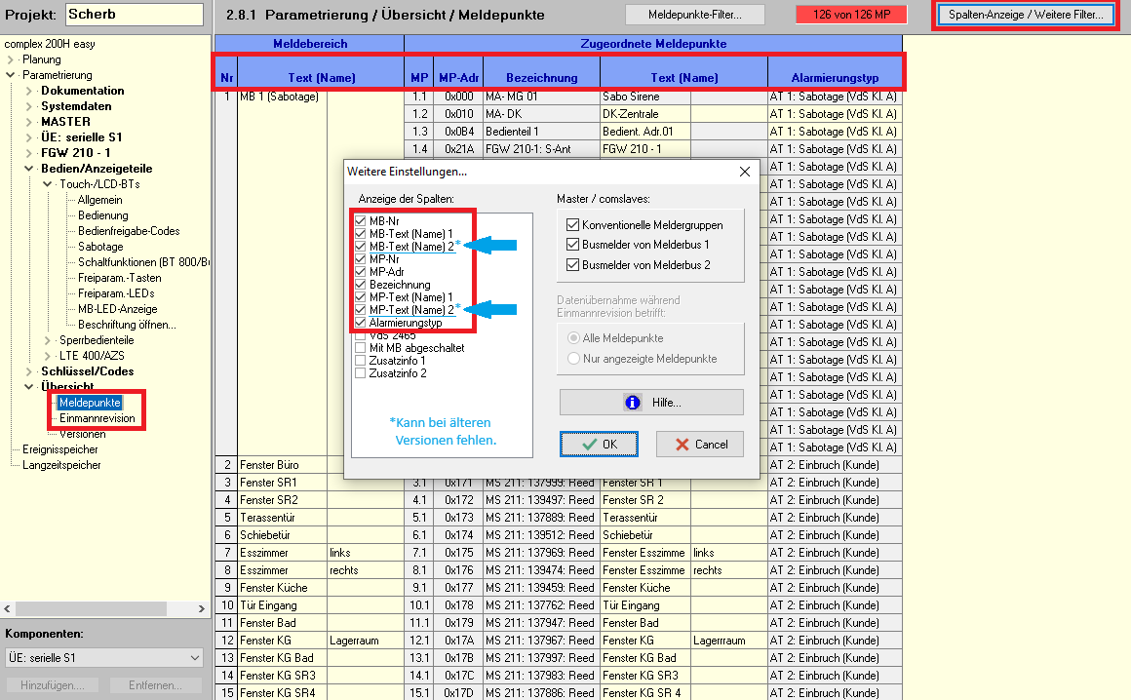Viewport: 1131px width, 700px height.
Task: Click the tree horizontal scrollbar right arrow
Action: tap(201, 609)
